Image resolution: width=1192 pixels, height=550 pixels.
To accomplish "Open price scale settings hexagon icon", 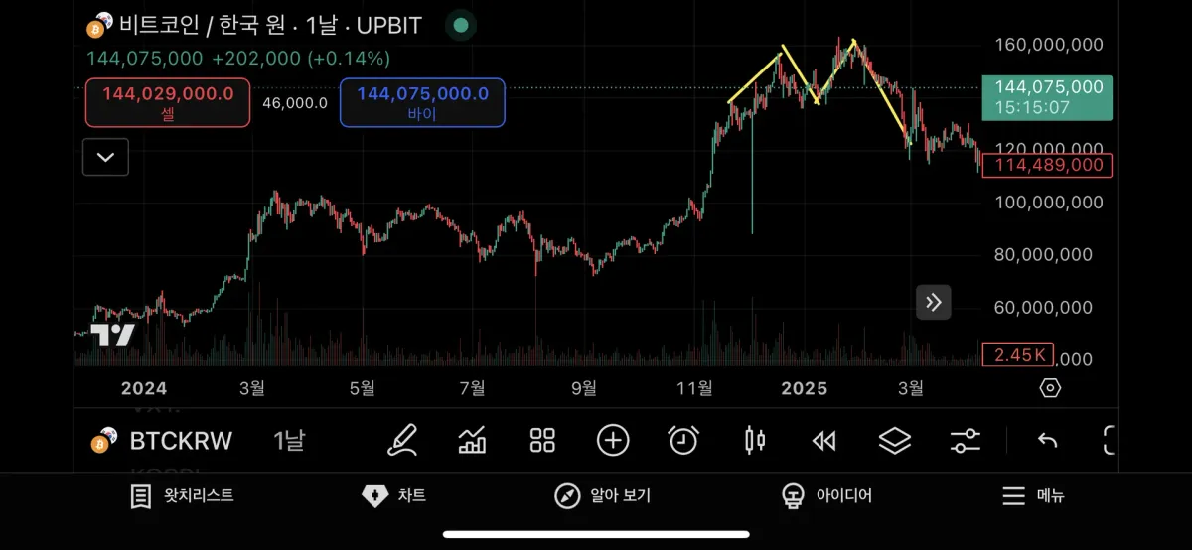I will (x=1050, y=388).
